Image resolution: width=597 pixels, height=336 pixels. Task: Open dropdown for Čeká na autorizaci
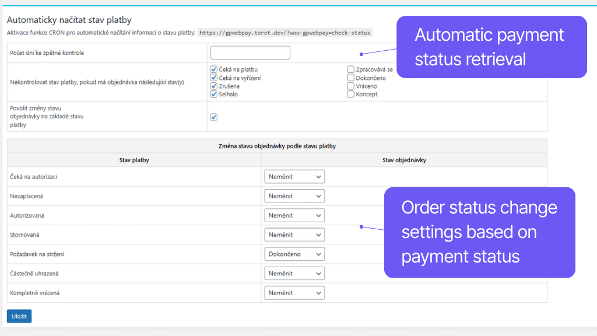point(294,177)
